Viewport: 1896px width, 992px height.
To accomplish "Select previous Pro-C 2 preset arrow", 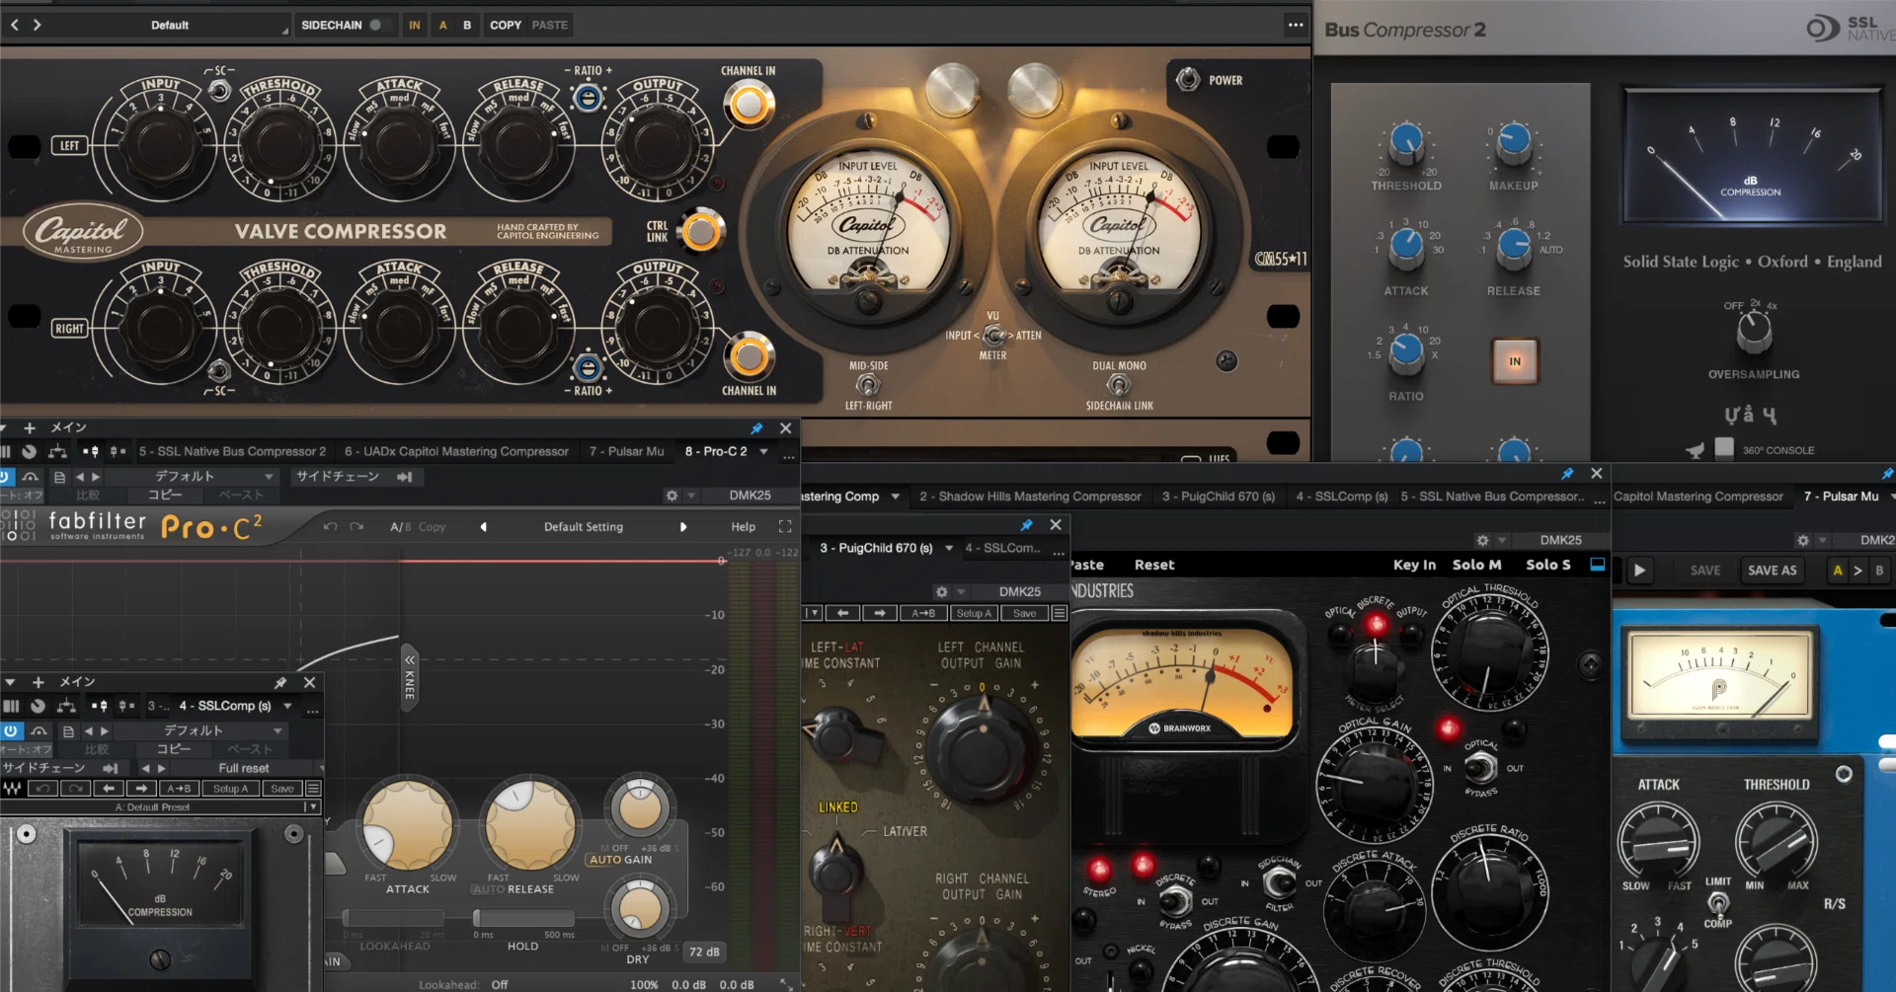I will [x=484, y=527].
